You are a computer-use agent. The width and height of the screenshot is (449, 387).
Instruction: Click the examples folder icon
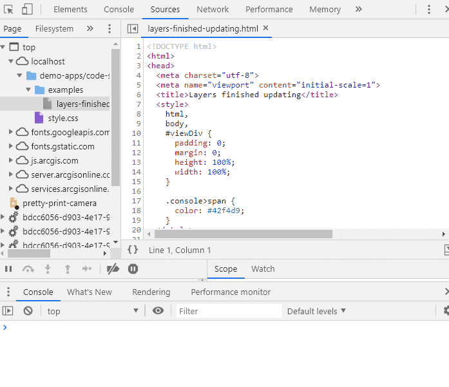[x=39, y=90]
